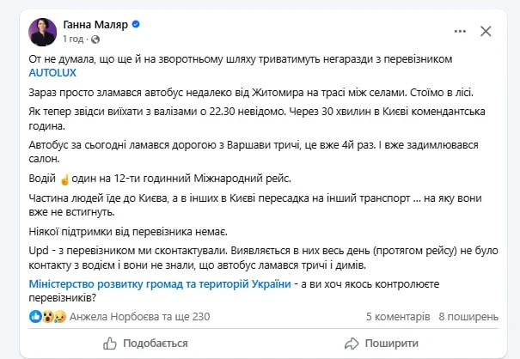This screenshot has height=359, width=520.
Task: Click the pointing finger emoji after Водій
Action: pyautogui.click(x=64, y=179)
